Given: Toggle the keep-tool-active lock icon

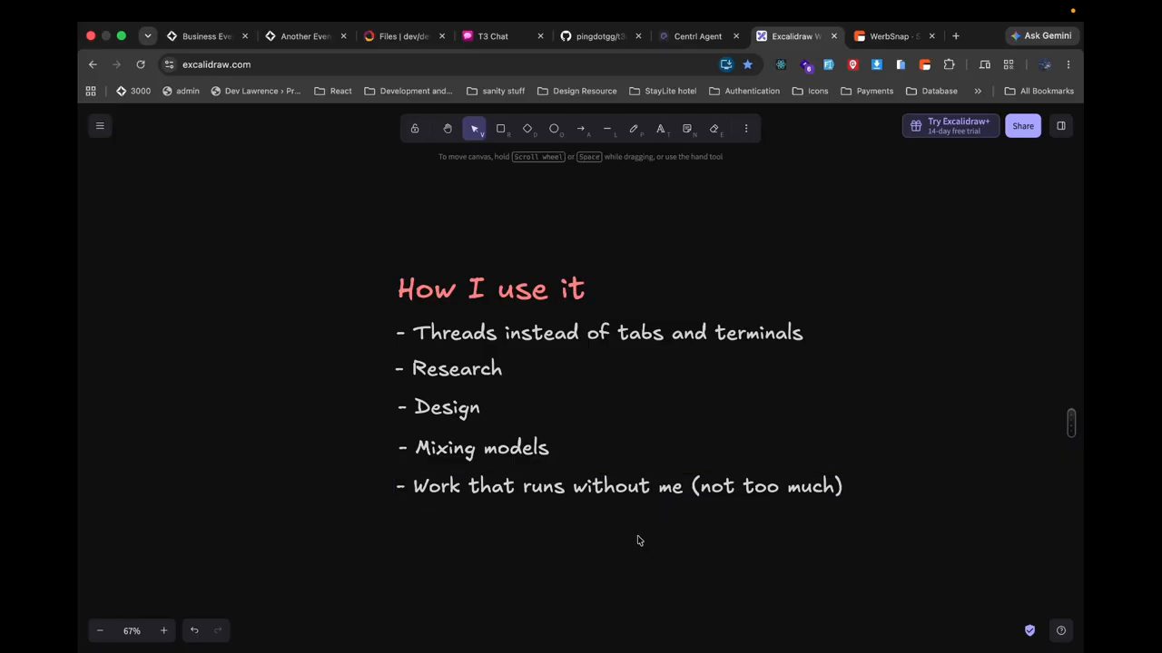Looking at the screenshot, I should click(415, 129).
